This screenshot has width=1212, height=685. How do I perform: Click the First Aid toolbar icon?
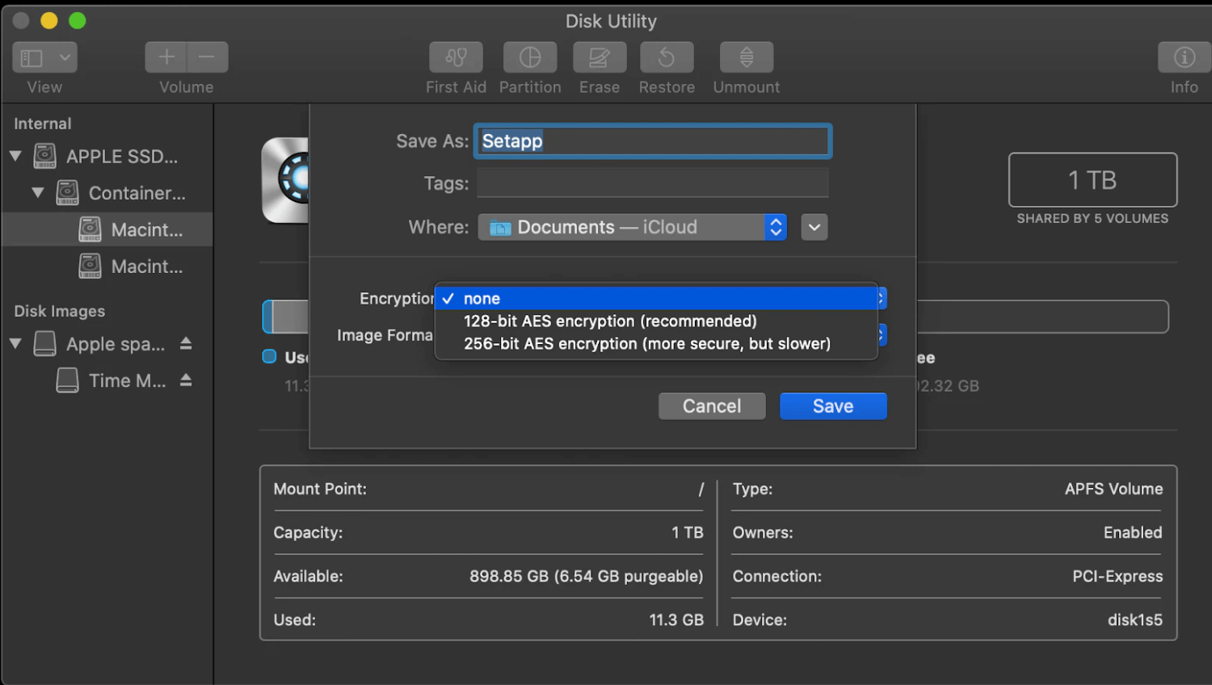(456, 57)
